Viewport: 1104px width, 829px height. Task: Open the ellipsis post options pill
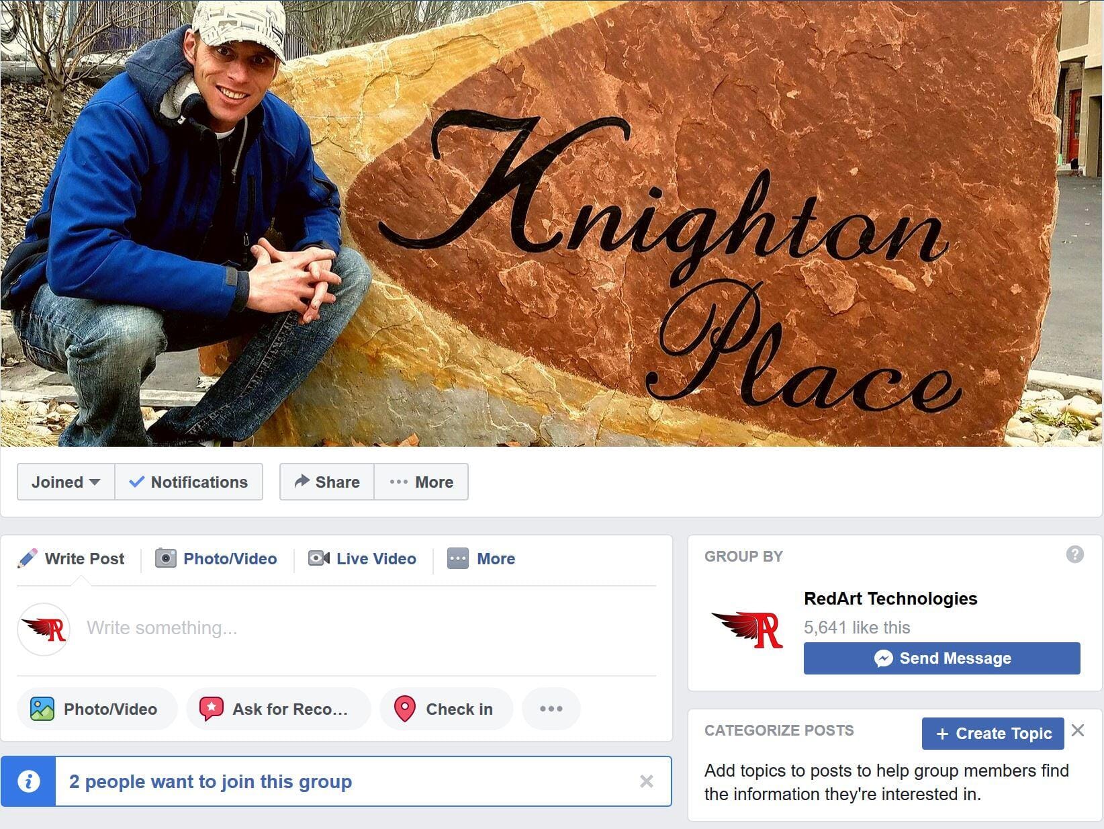(551, 709)
